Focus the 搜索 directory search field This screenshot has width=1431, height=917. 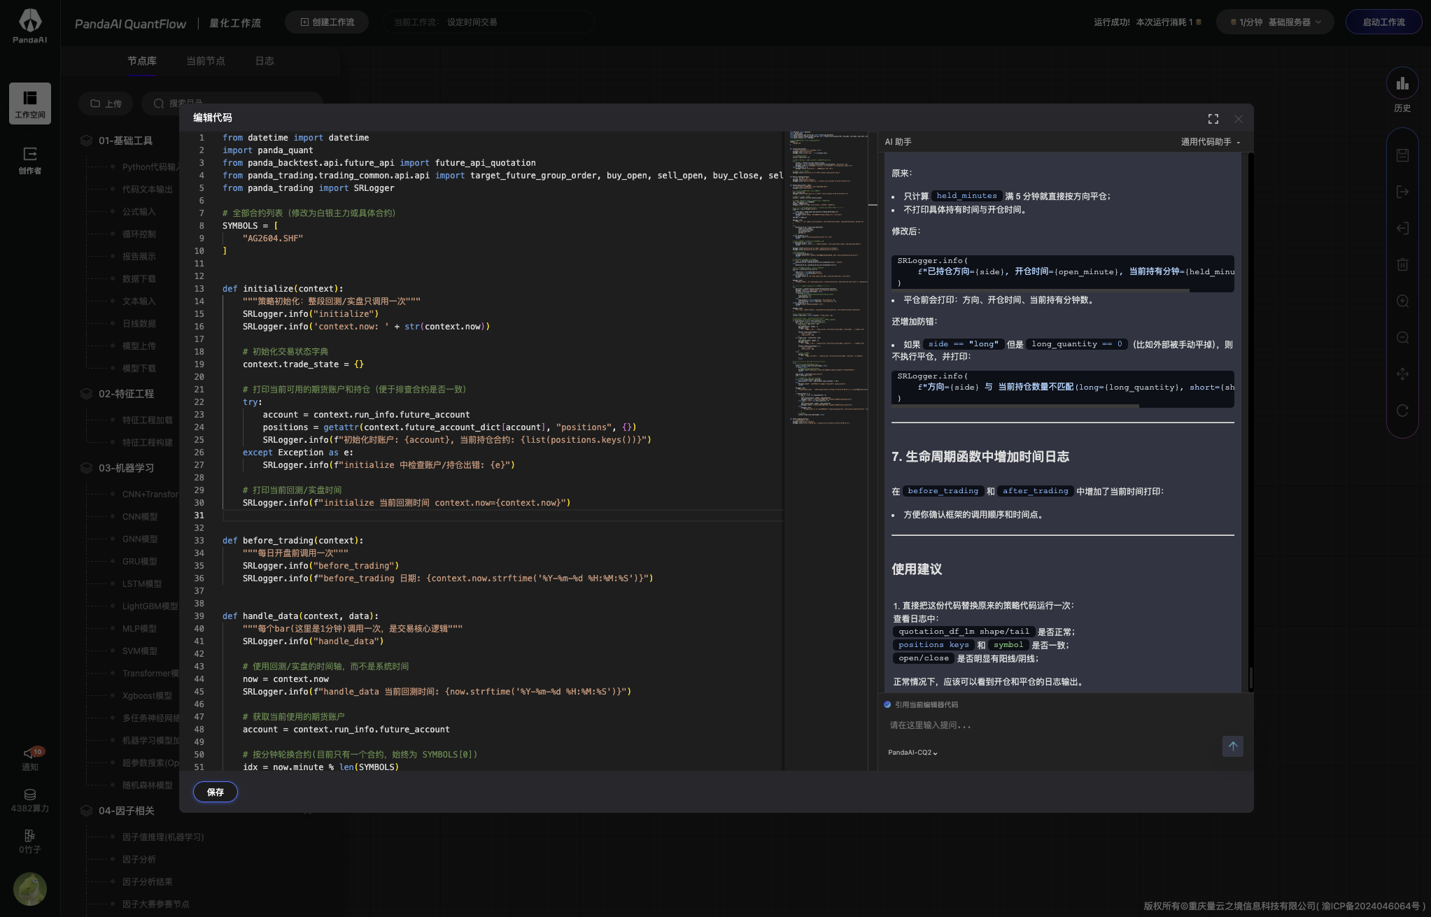pyautogui.click(x=232, y=104)
